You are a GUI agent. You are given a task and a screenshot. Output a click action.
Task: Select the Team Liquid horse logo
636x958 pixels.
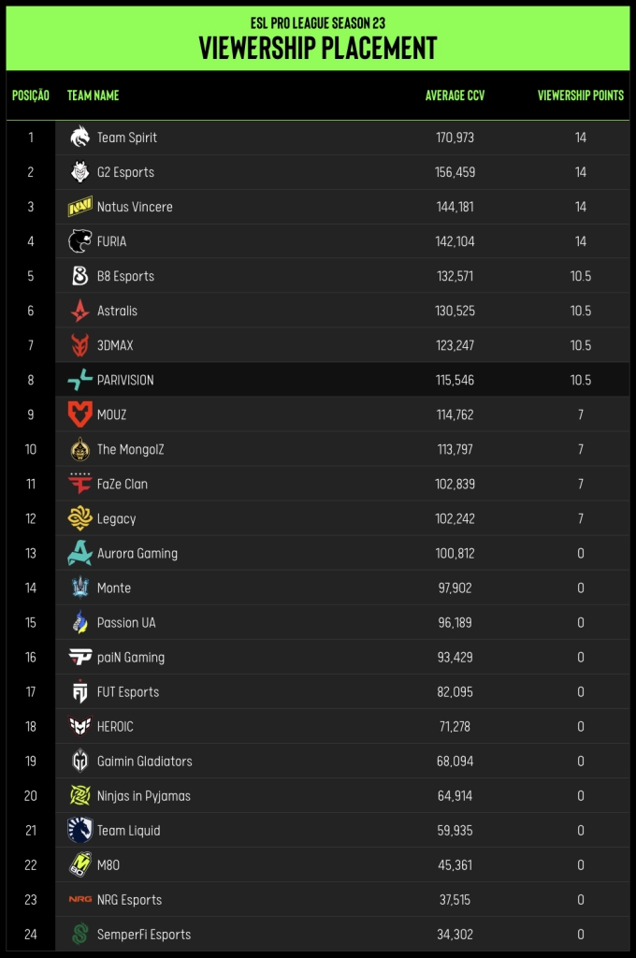79,830
